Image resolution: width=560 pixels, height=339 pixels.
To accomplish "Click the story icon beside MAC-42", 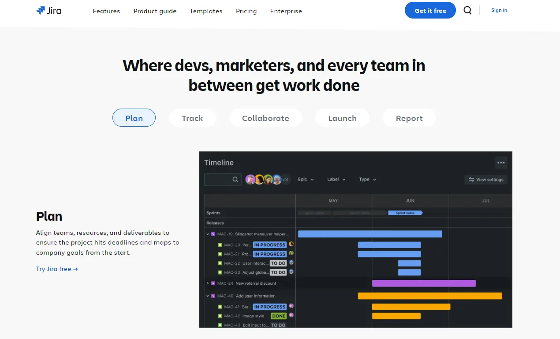I will [x=220, y=316].
